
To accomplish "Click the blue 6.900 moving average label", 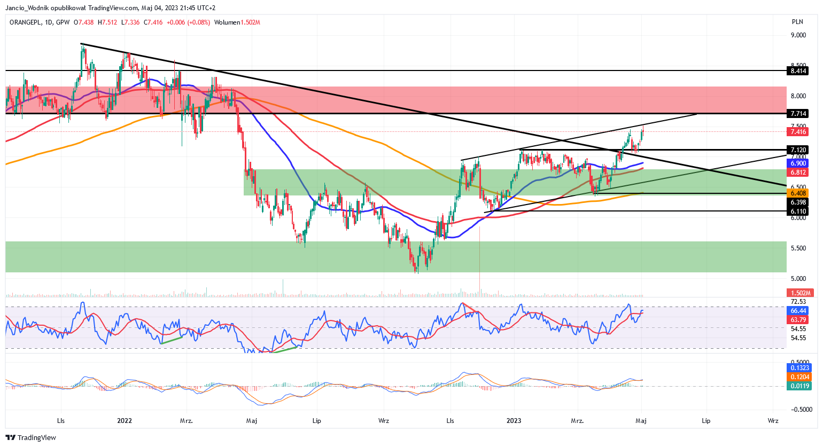I will point(798,163).
